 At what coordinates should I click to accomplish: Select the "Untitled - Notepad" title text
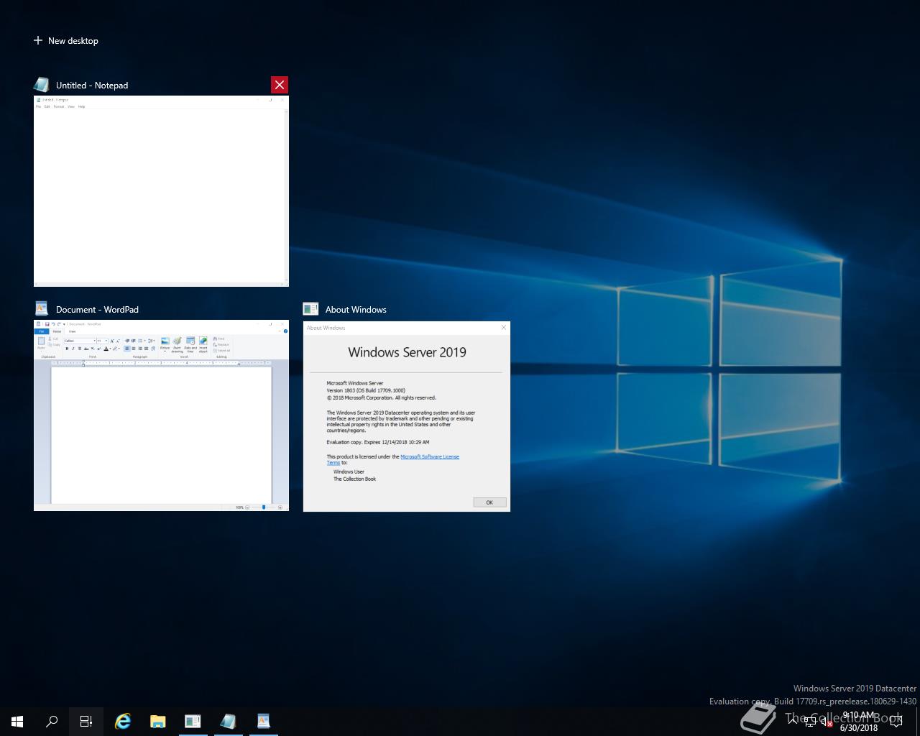(92, 85)
